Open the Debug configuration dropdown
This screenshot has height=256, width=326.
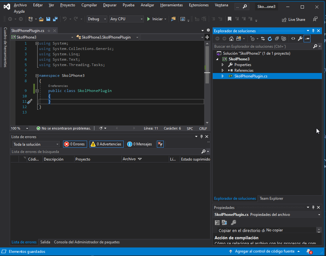pos(97,19)
